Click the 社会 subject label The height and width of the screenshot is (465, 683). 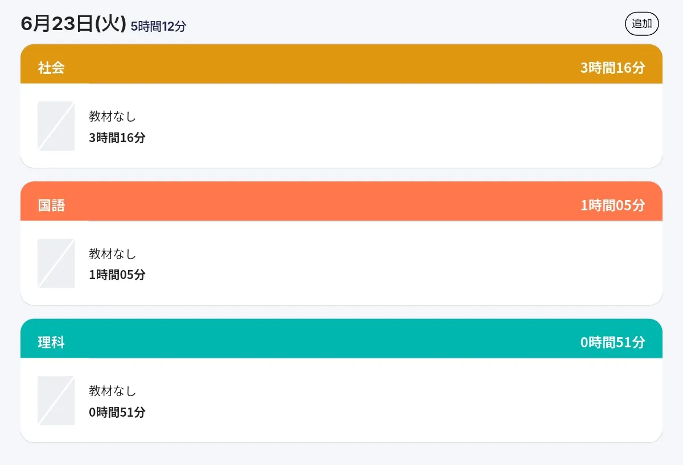(51, 68)
